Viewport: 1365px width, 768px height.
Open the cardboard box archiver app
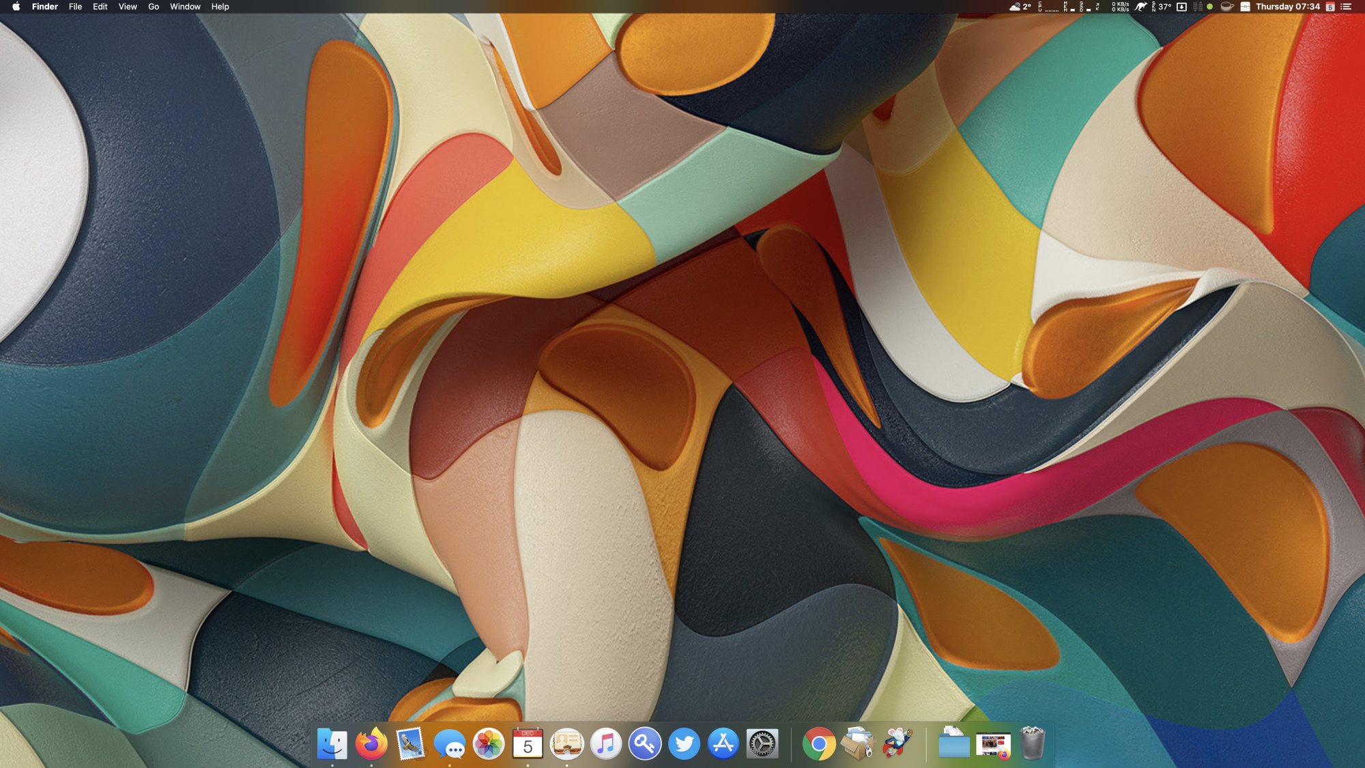coord(858,743)
